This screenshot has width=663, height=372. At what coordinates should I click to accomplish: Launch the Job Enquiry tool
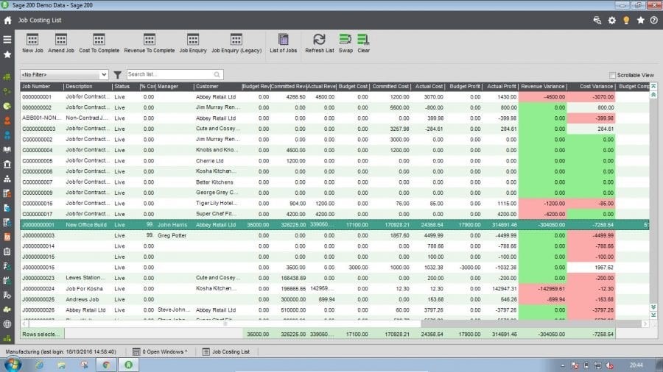pos(193,43)
